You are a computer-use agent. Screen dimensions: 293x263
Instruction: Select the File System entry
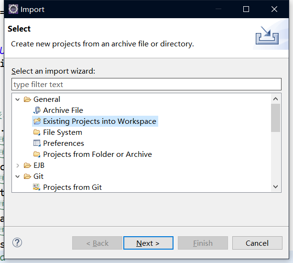pyautogui.click(x=62, y=132)
